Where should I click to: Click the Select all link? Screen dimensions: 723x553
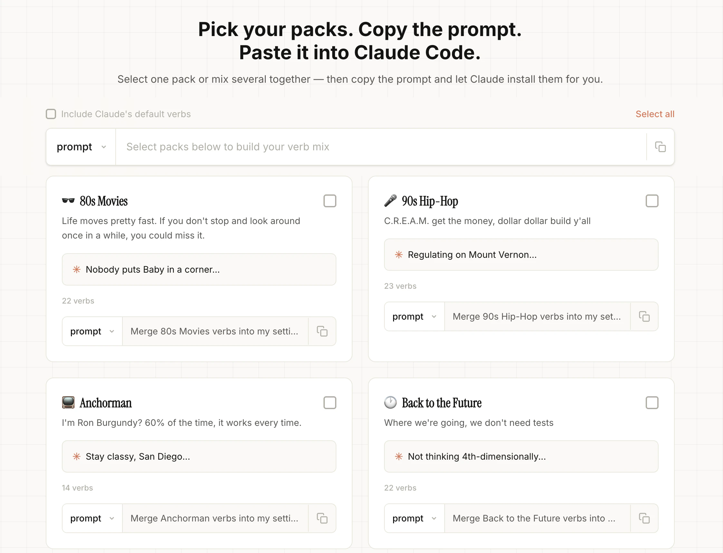point(654,114)
